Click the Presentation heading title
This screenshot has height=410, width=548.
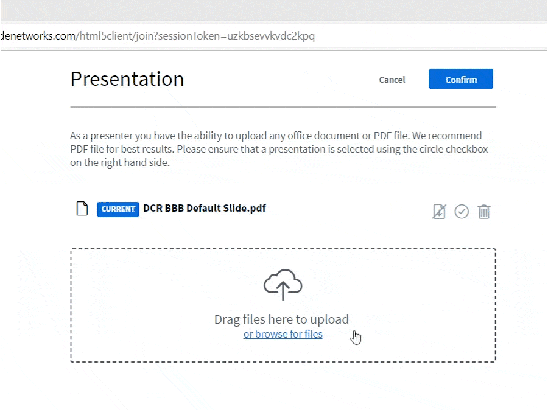point(127,79)
